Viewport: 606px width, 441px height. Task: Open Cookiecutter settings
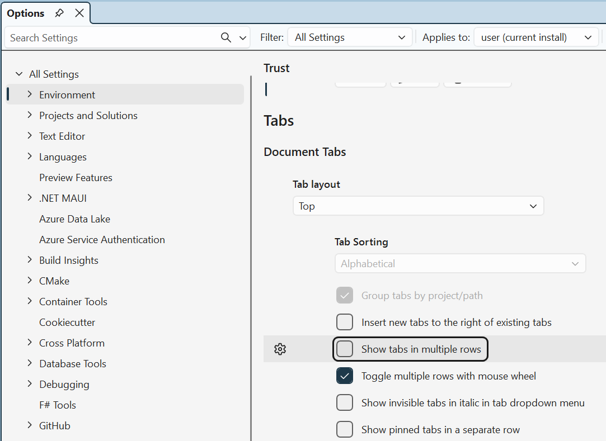pos(67,322)
